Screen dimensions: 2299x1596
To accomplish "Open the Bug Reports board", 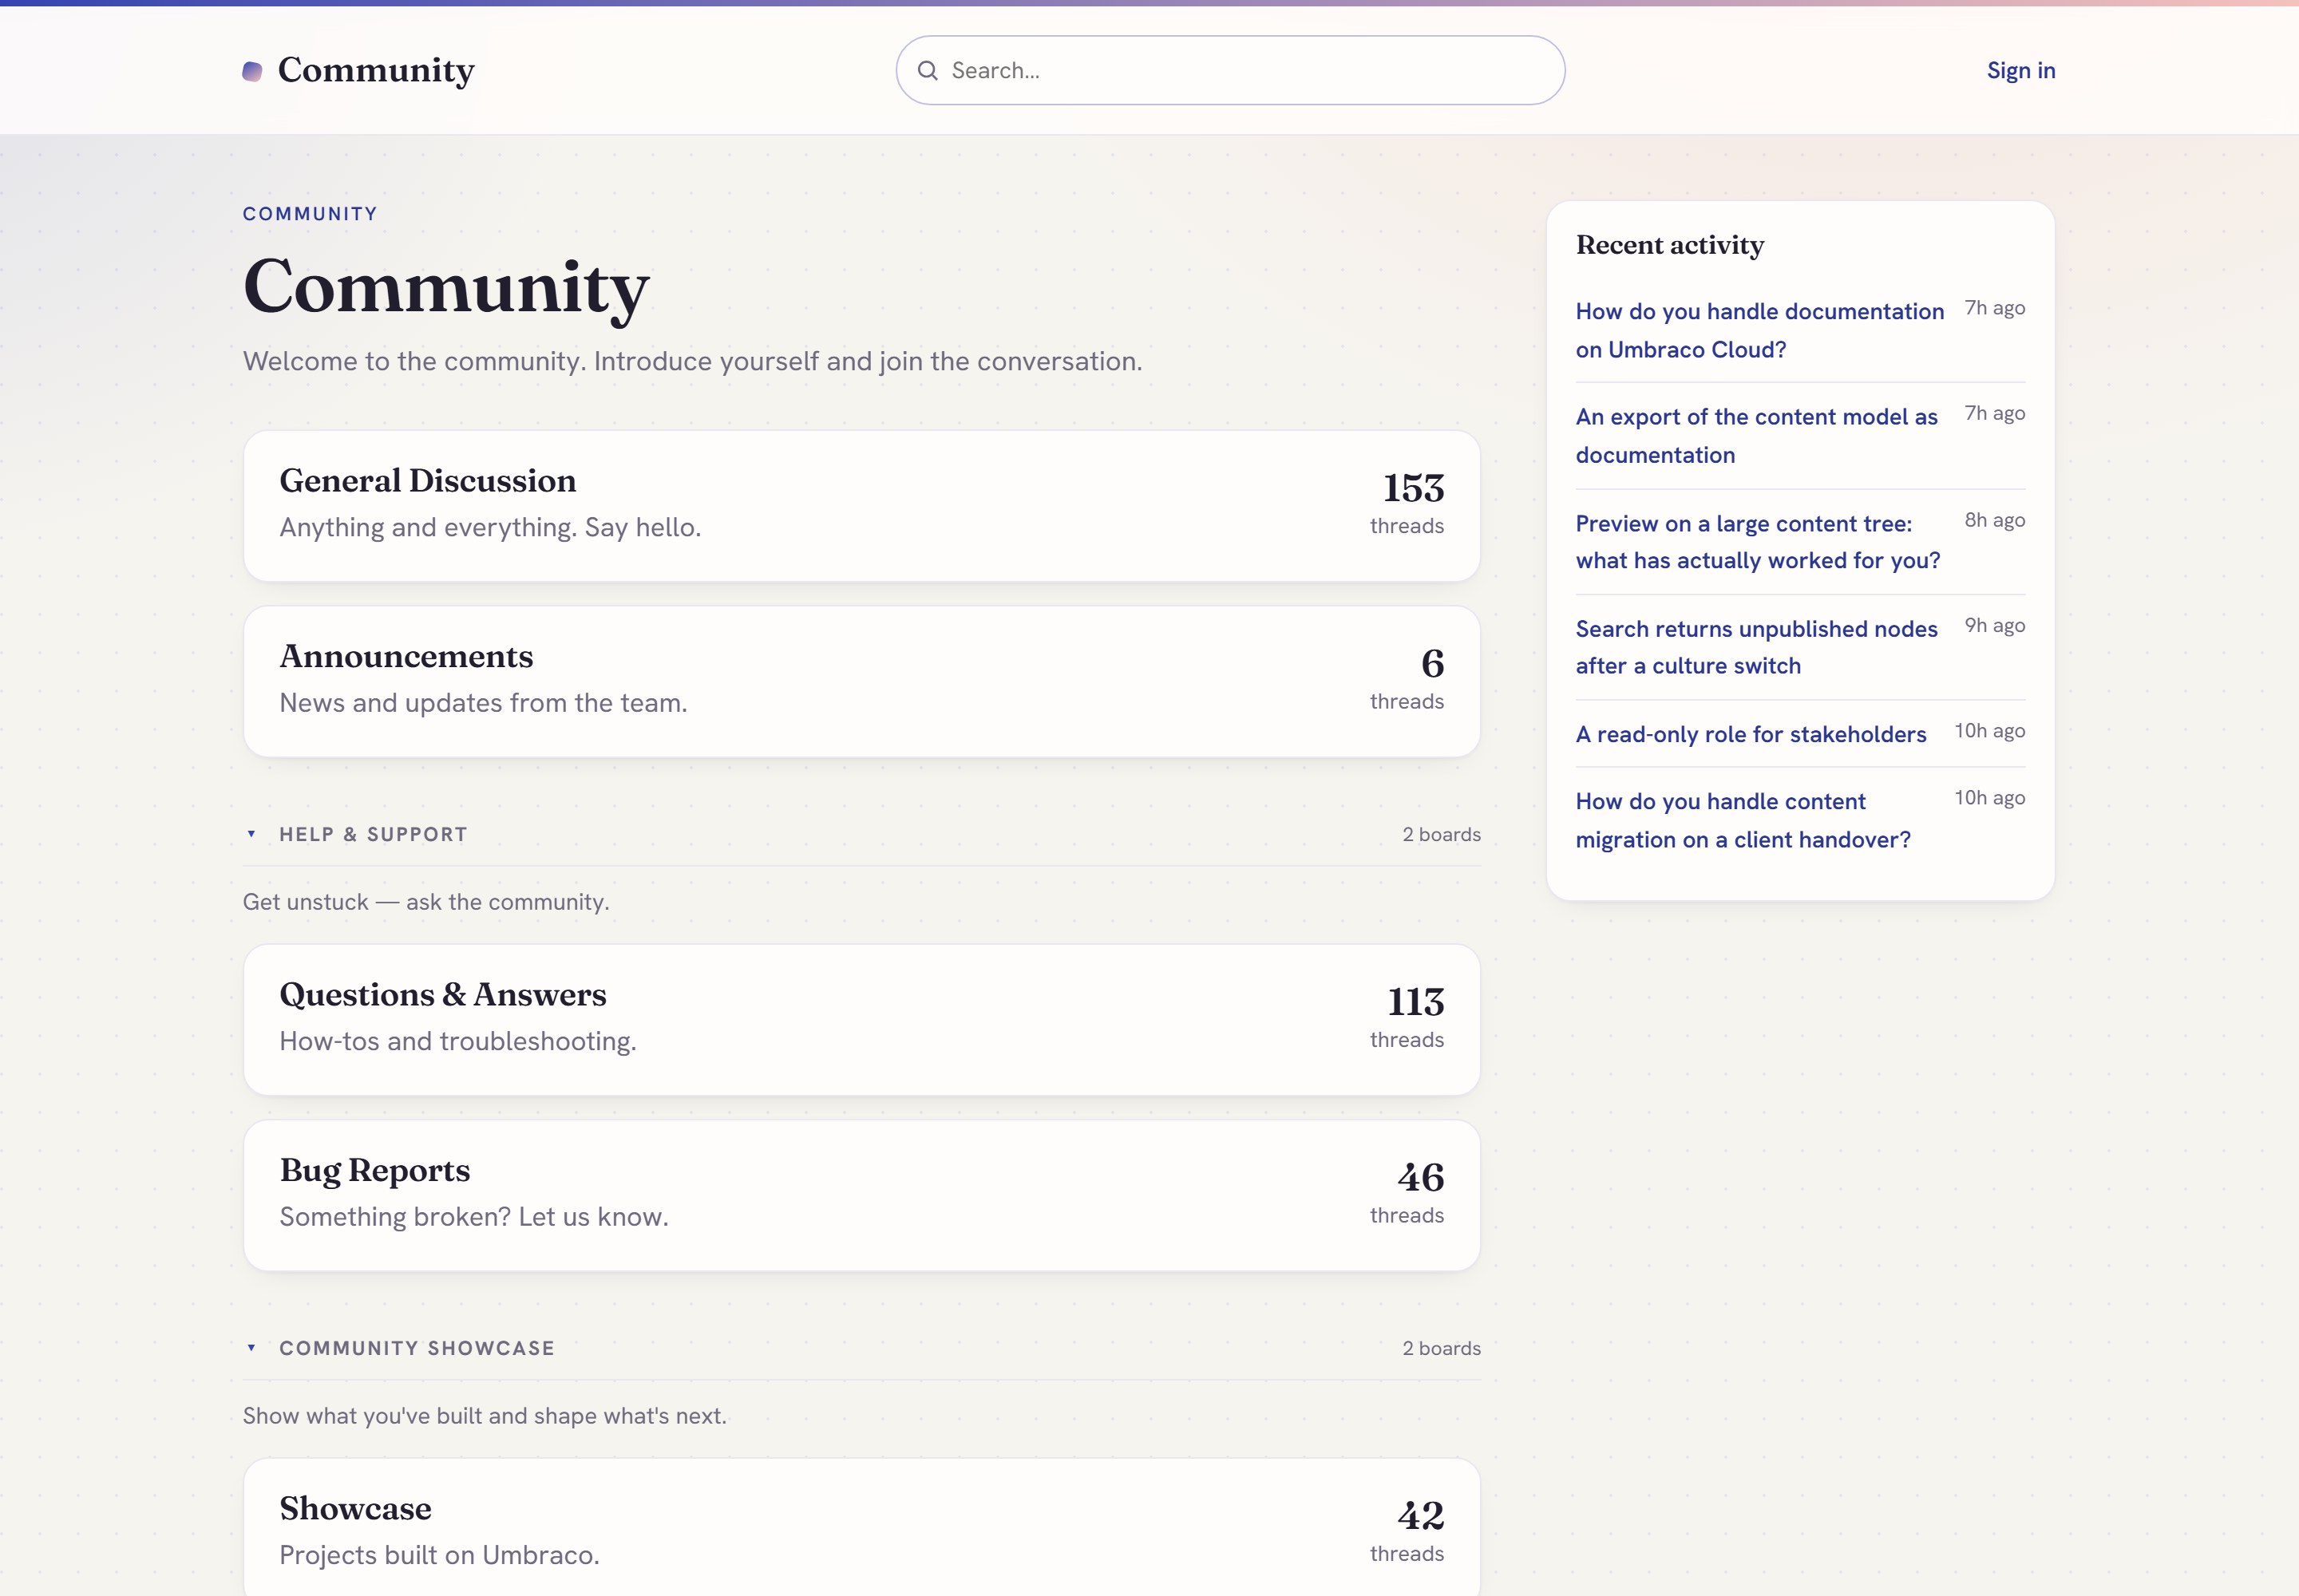I will 861,1195.
